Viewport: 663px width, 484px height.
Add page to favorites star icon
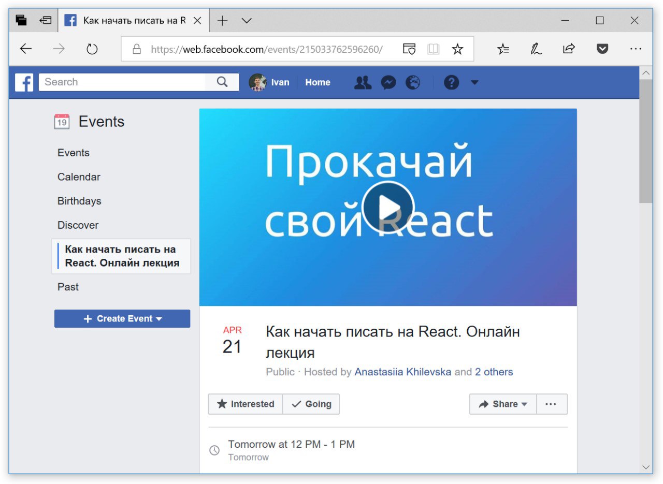457,49
